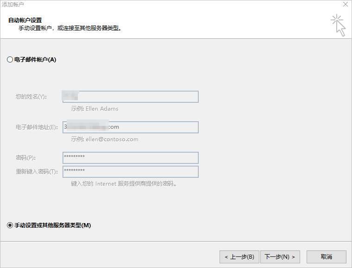
Task: Go back with the 上一步(B) button
Action: tap(239, 256)
